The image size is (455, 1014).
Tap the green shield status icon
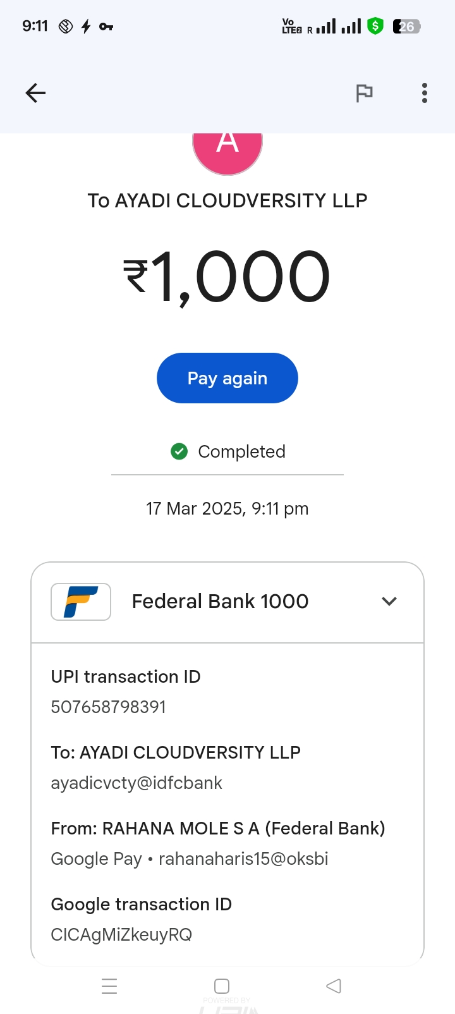coord(375,27)
